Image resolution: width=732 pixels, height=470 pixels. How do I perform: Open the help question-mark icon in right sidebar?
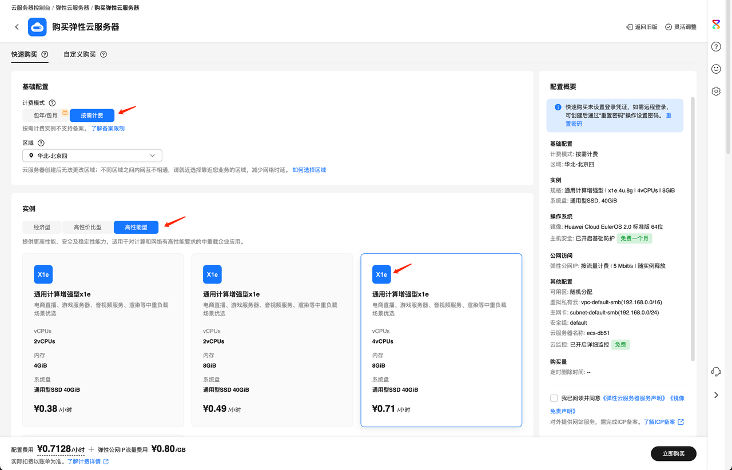pyautogui.click(x=715, y=46)
